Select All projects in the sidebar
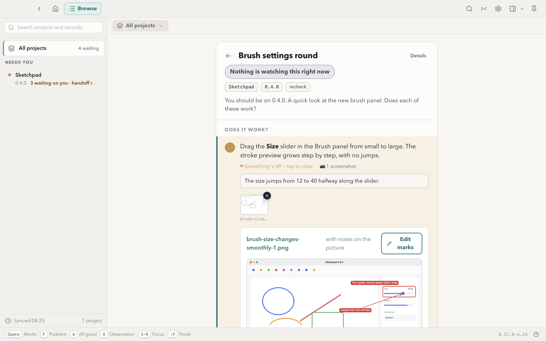Image resolution: width=546 pixels, height=341 pixels. (x=54, y=48)
